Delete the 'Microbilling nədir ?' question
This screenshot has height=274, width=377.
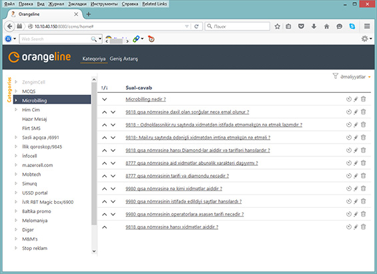tap(363, 99)
